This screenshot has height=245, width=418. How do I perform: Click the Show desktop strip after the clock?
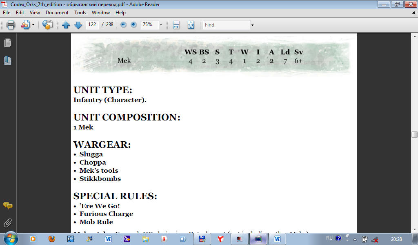coord(416,239)
